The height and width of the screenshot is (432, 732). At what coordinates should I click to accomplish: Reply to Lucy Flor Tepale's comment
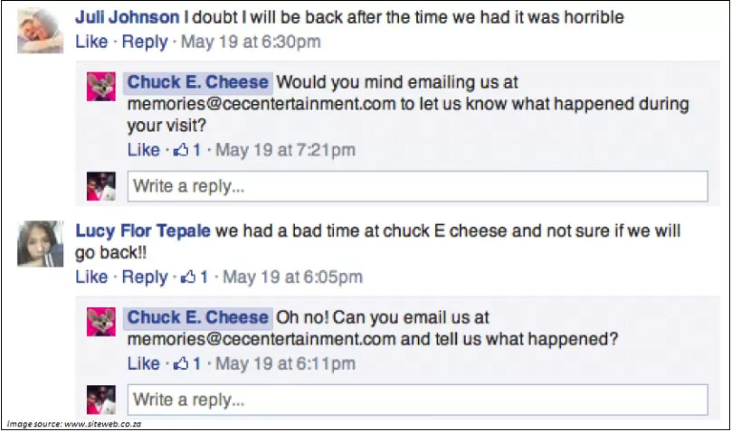(145, 277)
